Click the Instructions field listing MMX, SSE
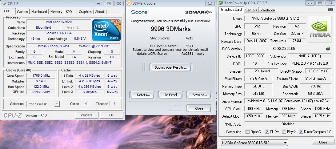Viewport: 336px width, 149px height. (73, 62)
